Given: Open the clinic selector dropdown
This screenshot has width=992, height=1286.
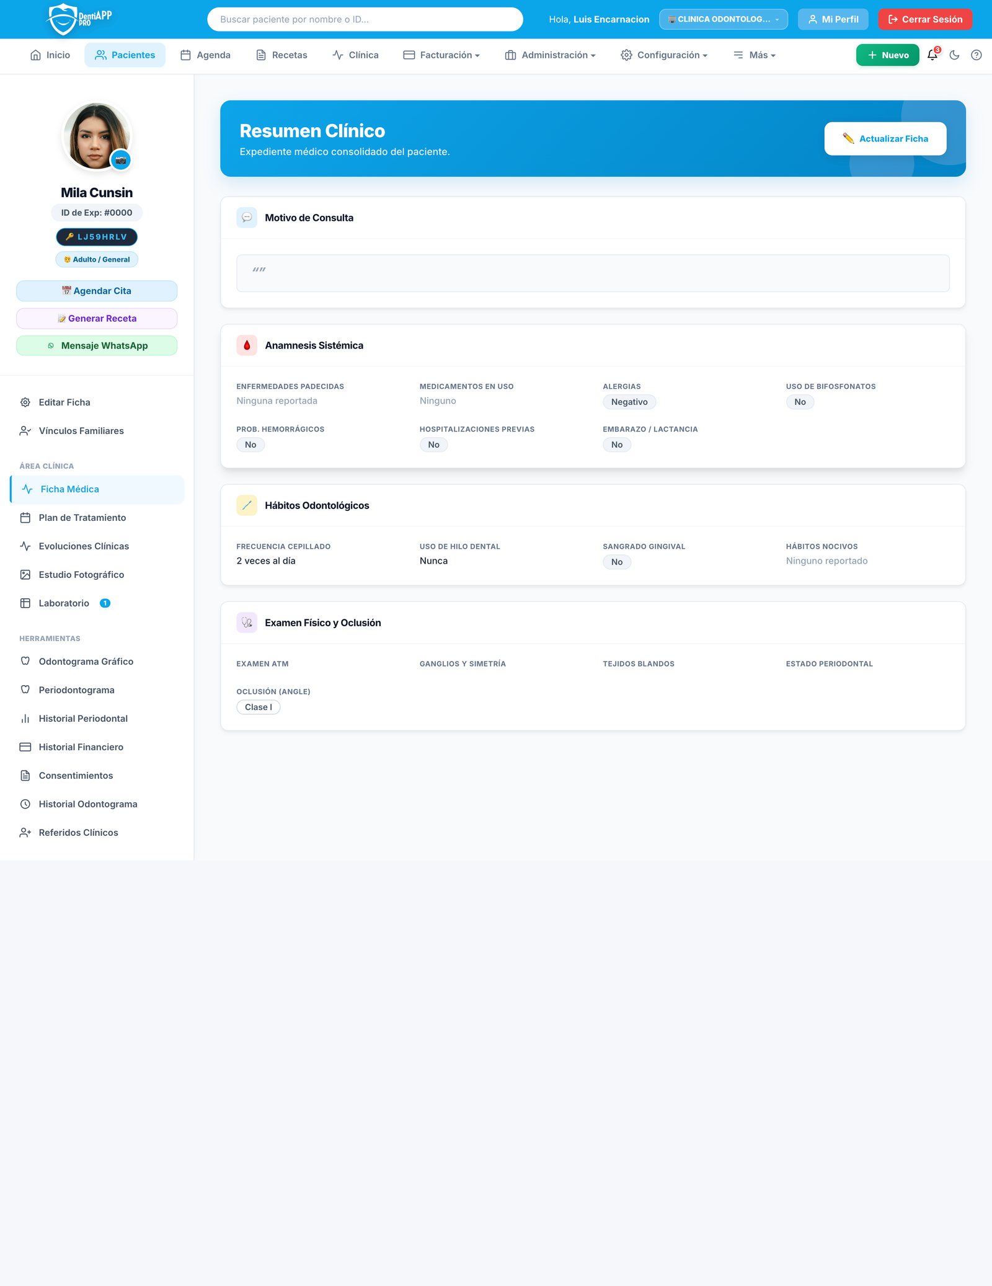Looking at the screenshot, I should point(724,19).
